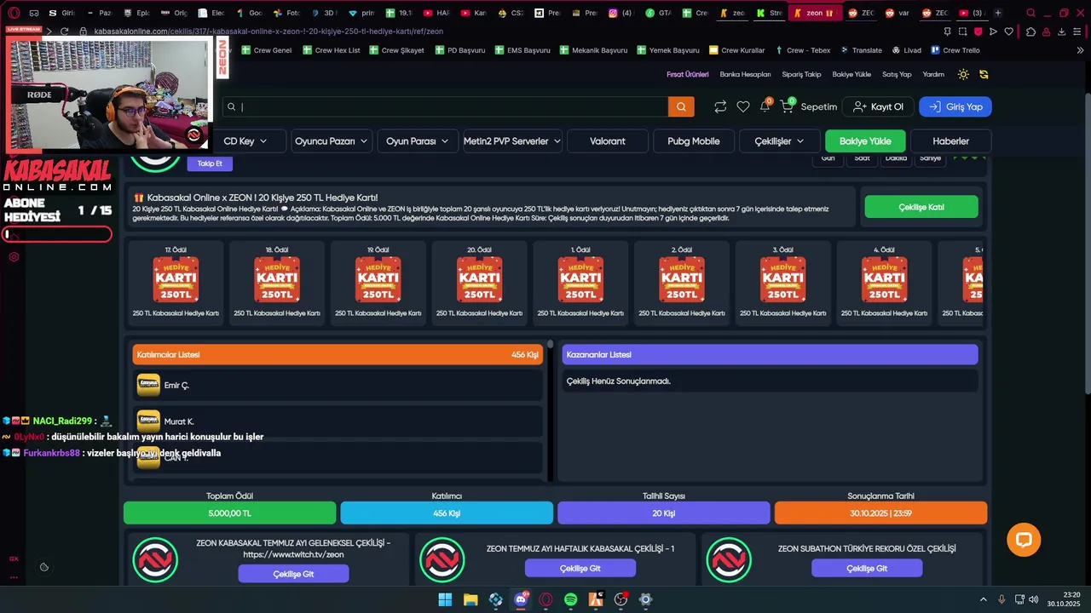This screenshot has width=1091, height=613.
Task: Open the Pubg Mobile category
Action: coord(694,141)
